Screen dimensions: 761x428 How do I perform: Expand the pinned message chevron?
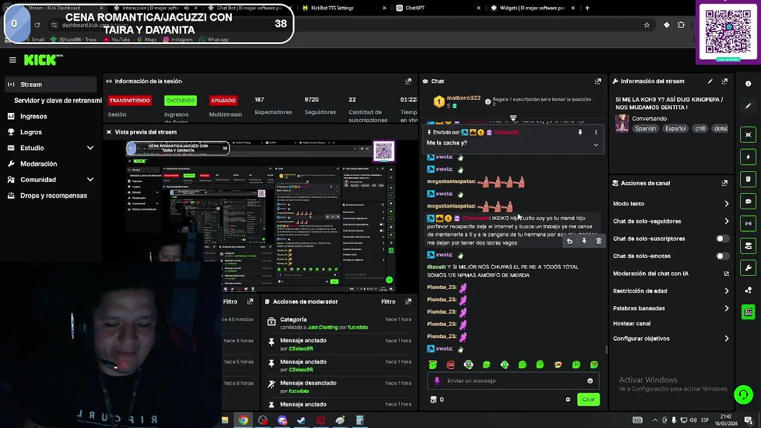[596, 144]
